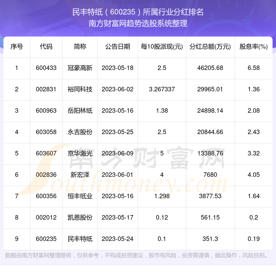Click stock name 新宏泽
The height and width of the screenshot is (273, 276).
pyautogui.click(x=80, y=175)
